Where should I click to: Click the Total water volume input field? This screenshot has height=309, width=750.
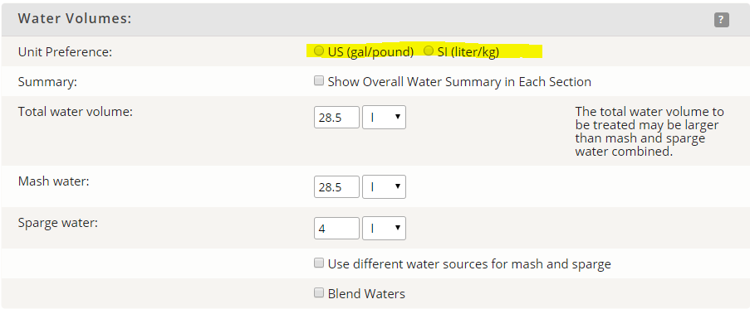[336, 118]
